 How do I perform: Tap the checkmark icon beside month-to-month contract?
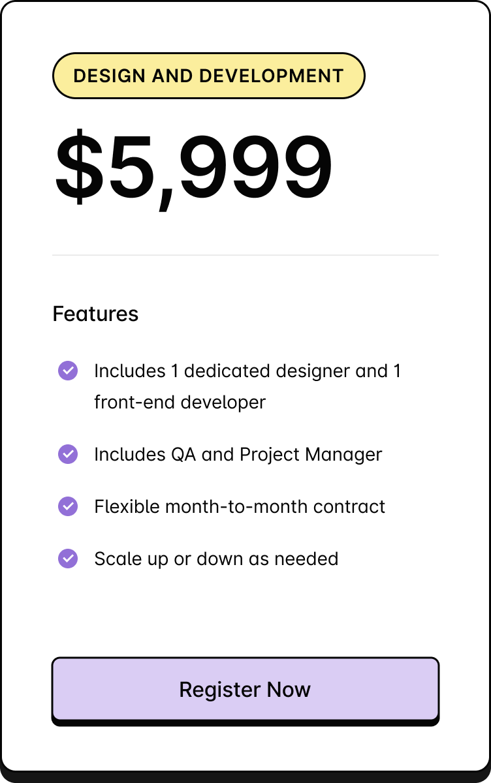(68, 506)
